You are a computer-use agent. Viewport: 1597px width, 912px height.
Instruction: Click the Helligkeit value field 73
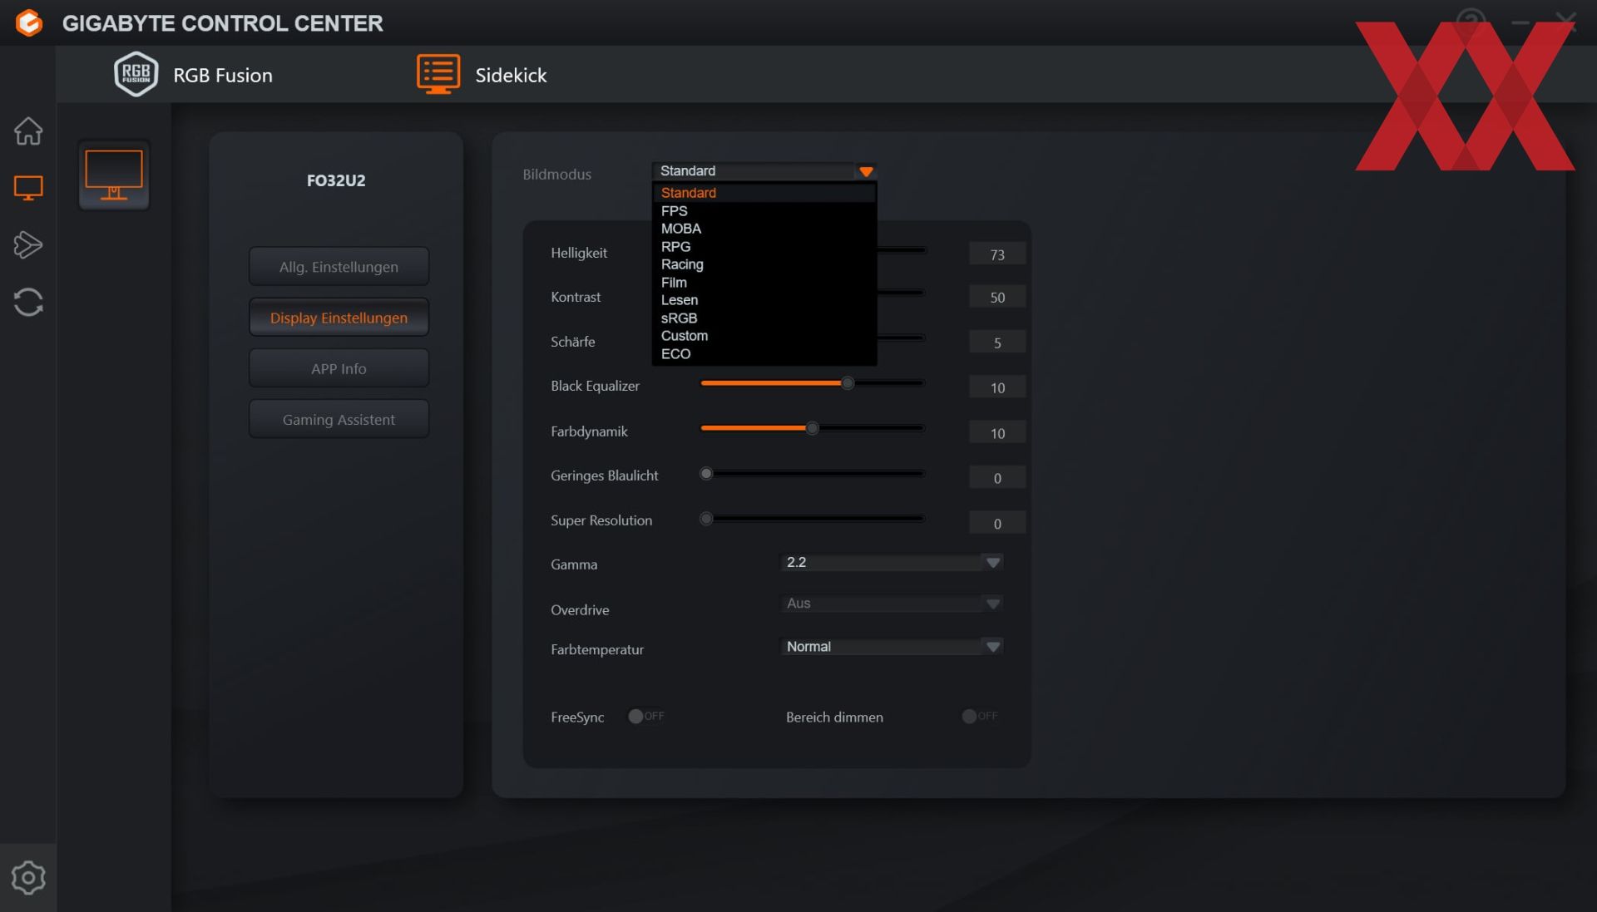(x=997, y=254)
